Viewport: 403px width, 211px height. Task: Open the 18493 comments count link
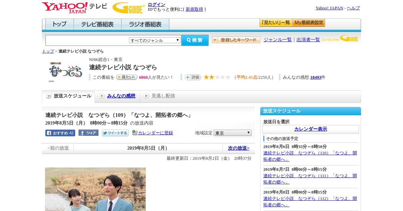(316, 77)
